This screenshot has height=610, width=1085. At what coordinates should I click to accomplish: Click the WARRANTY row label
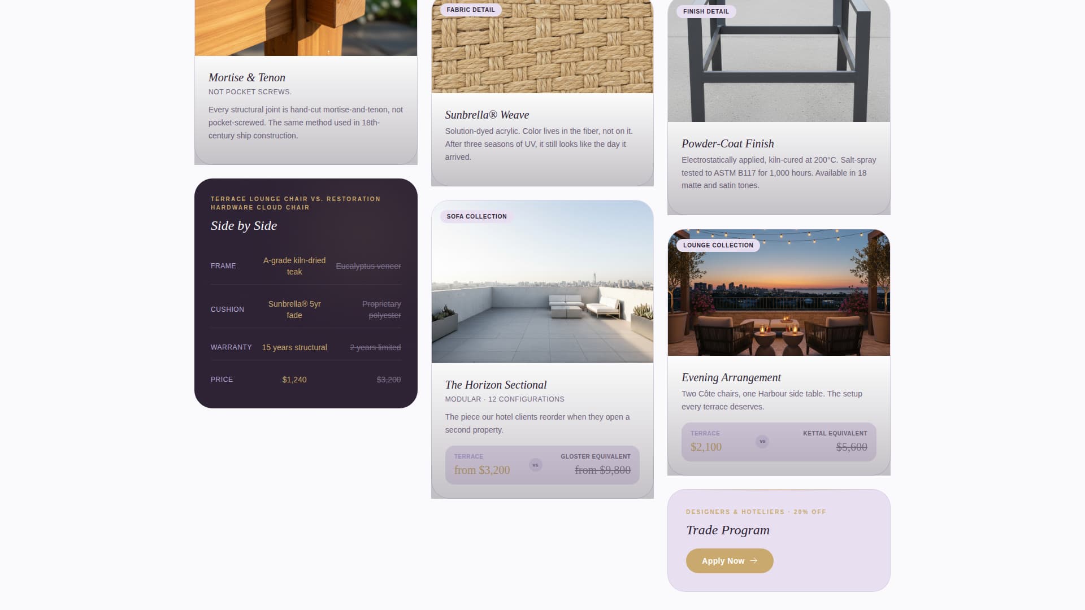pos(231,347)
